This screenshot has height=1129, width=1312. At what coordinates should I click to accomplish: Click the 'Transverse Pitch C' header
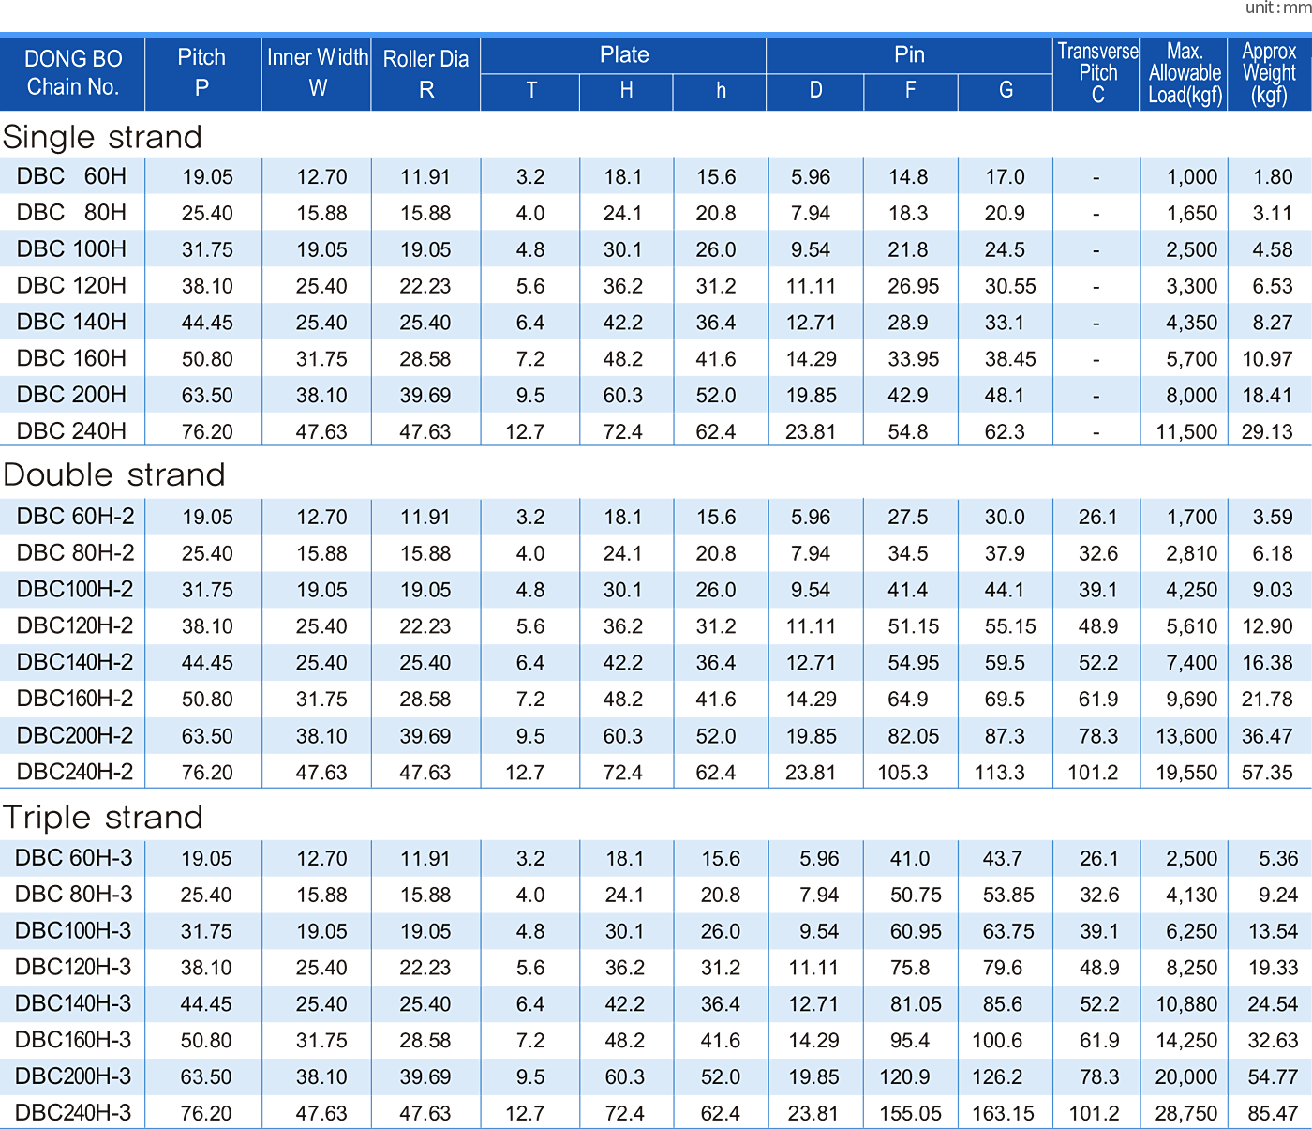tap(1097, 73)
